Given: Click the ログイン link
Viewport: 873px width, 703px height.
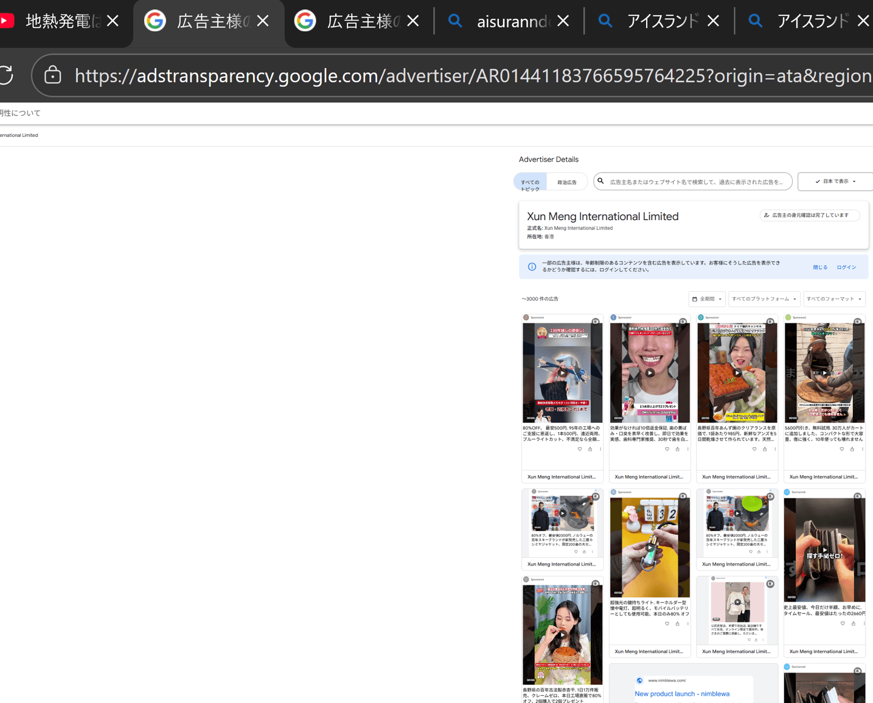Looking at the screenshot, I should pyautogui.click(x=846, y=267).
